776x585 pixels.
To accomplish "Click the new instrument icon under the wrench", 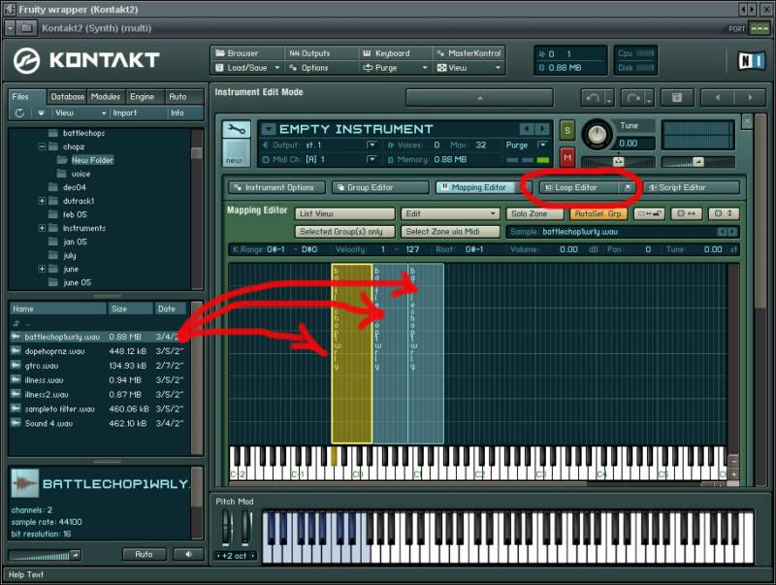I will click(237, 153).
